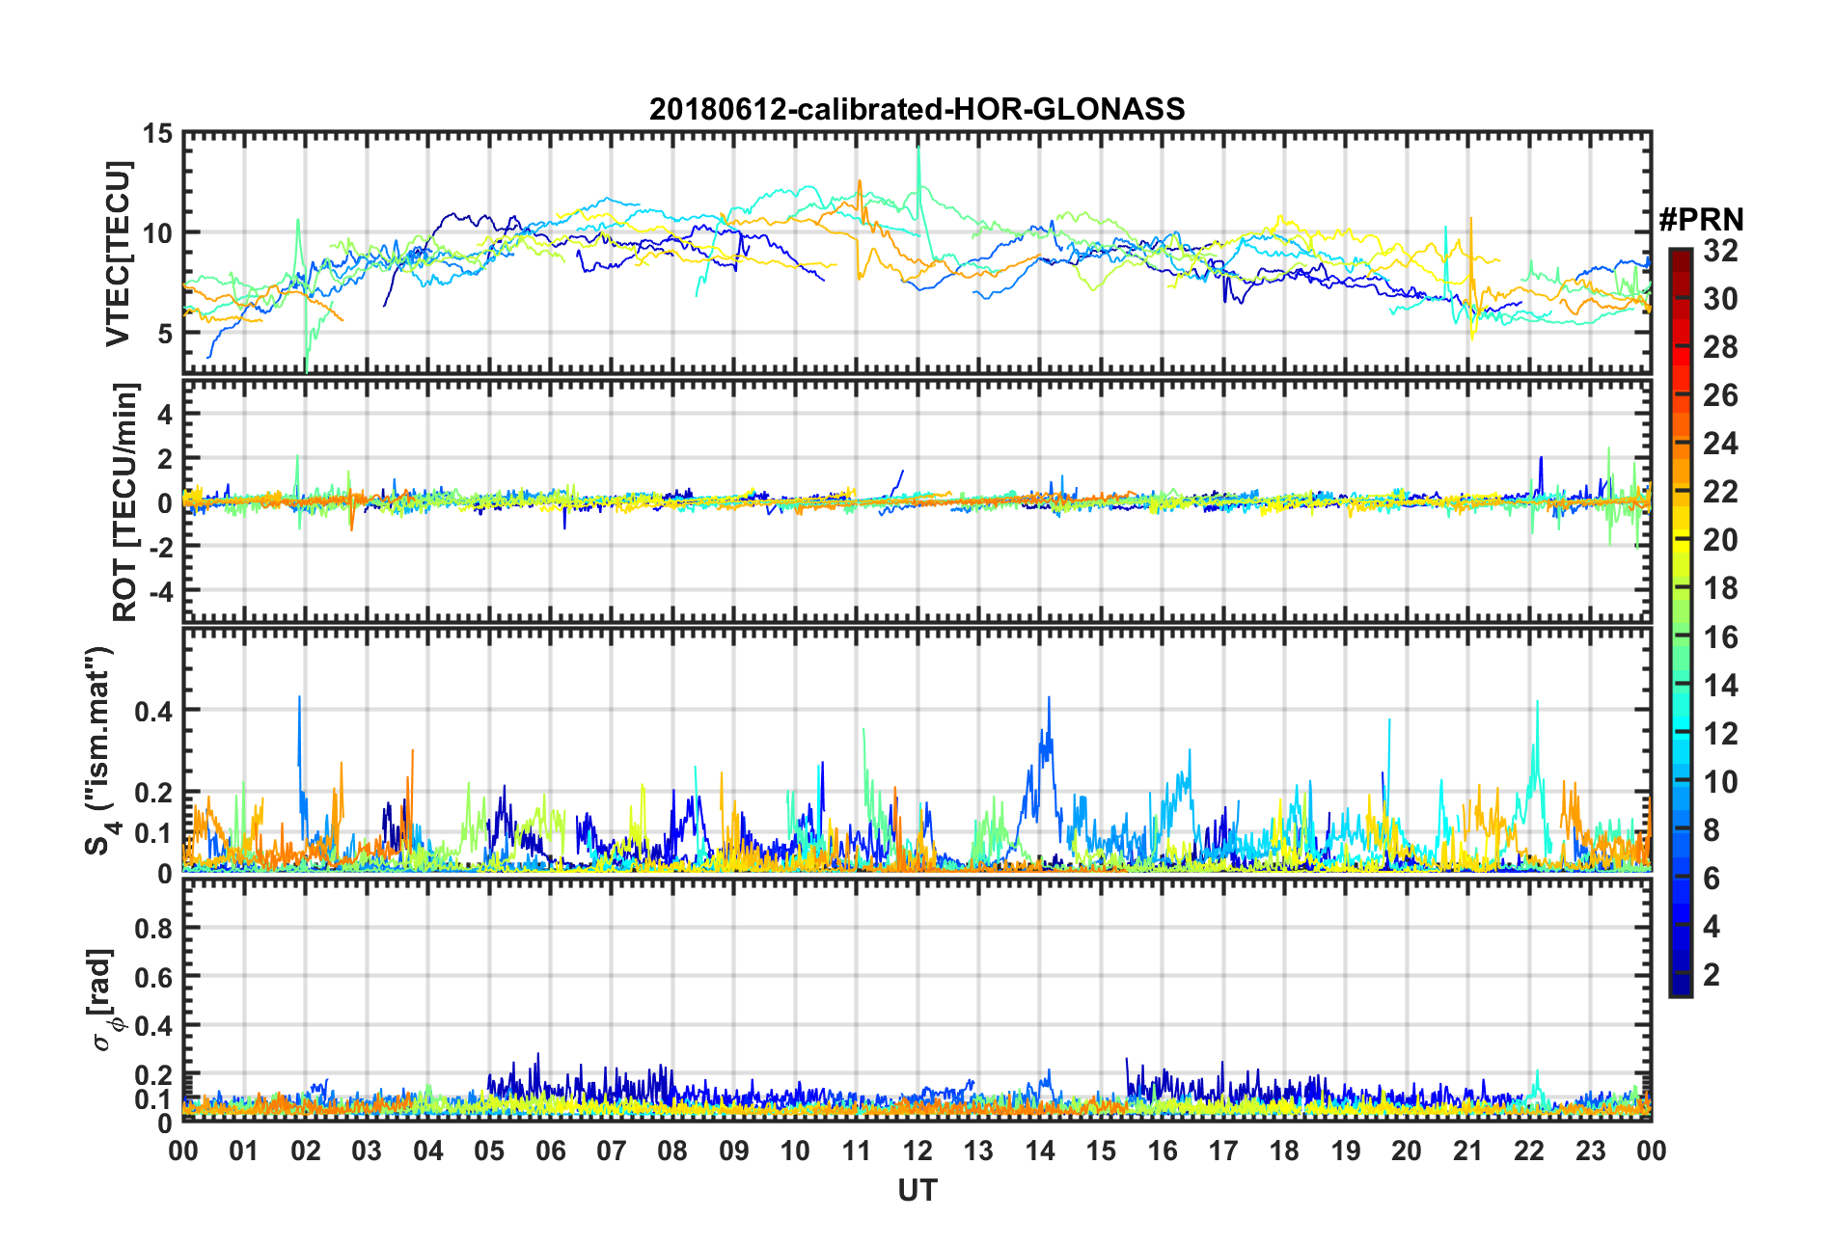Select colorbar tick label 30
The height and width of the screenshot is (1246, 1835).
pyautogui.click(x=1720, y=299)
